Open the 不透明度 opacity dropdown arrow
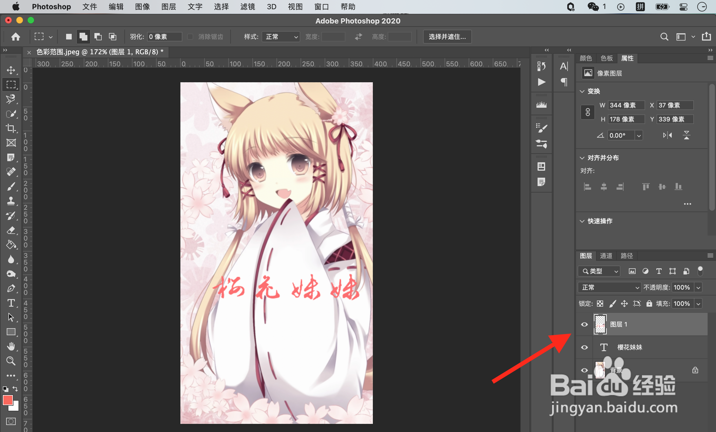The image size is (716, 432). pos(698,287)
